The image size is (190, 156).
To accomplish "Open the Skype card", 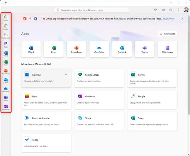I will pos(99,122).
